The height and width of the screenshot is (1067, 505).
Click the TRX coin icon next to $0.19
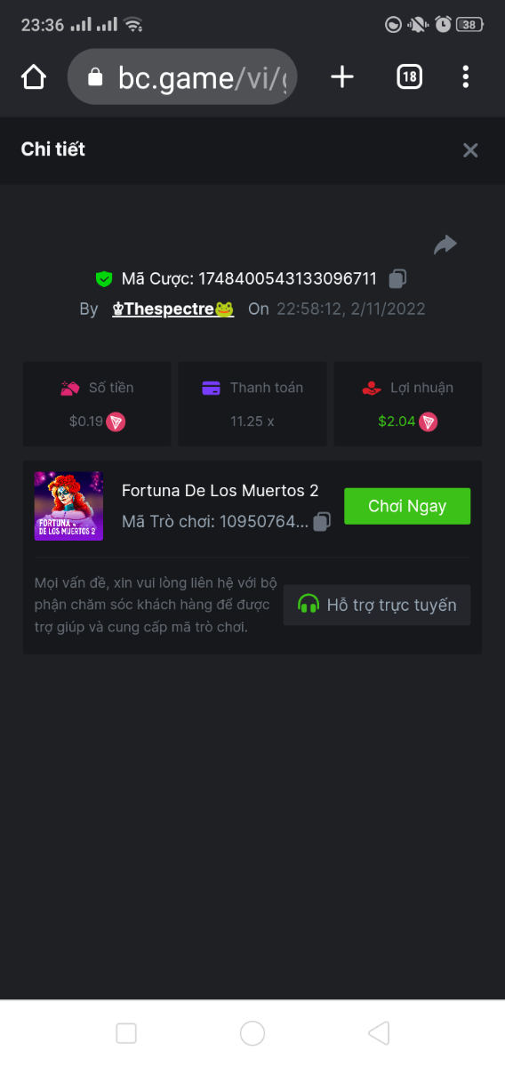click(x=116, y=421)
